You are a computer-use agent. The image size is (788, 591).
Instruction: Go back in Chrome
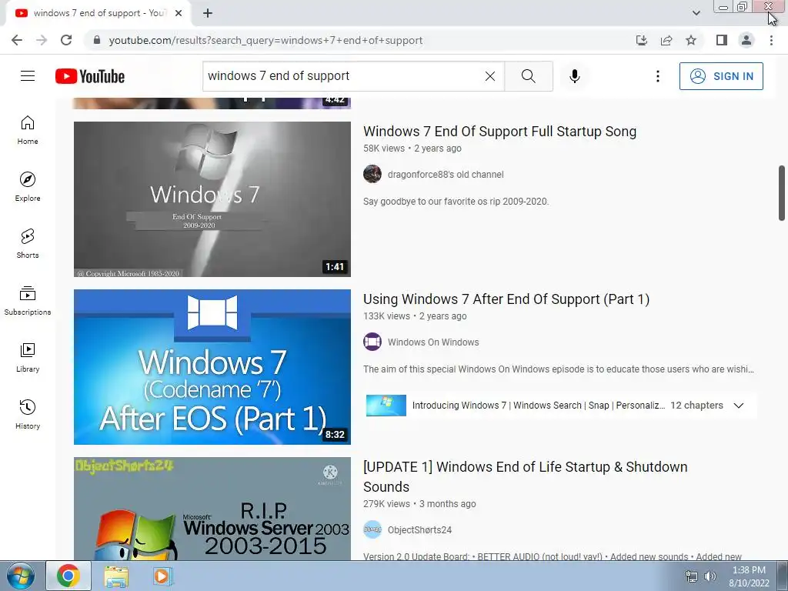(x=17, y=40)
